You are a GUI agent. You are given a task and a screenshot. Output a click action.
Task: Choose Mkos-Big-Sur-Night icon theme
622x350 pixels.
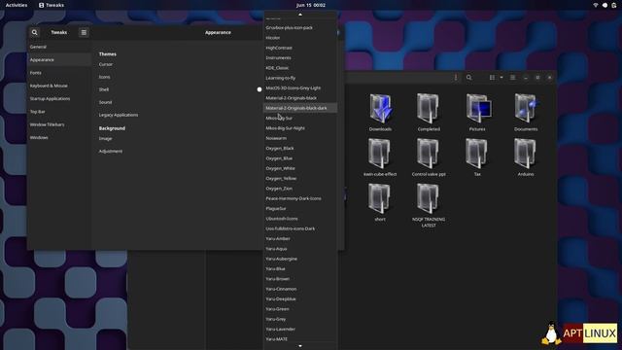click(x=300, y=128)
